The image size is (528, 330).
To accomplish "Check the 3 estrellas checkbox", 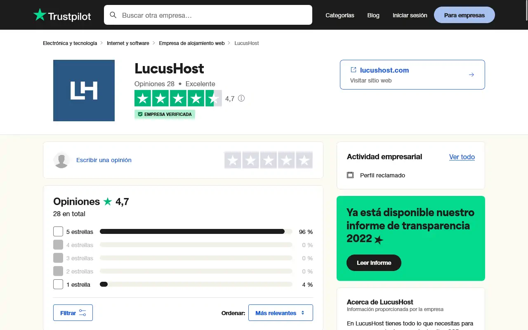I will coord(58,258).
